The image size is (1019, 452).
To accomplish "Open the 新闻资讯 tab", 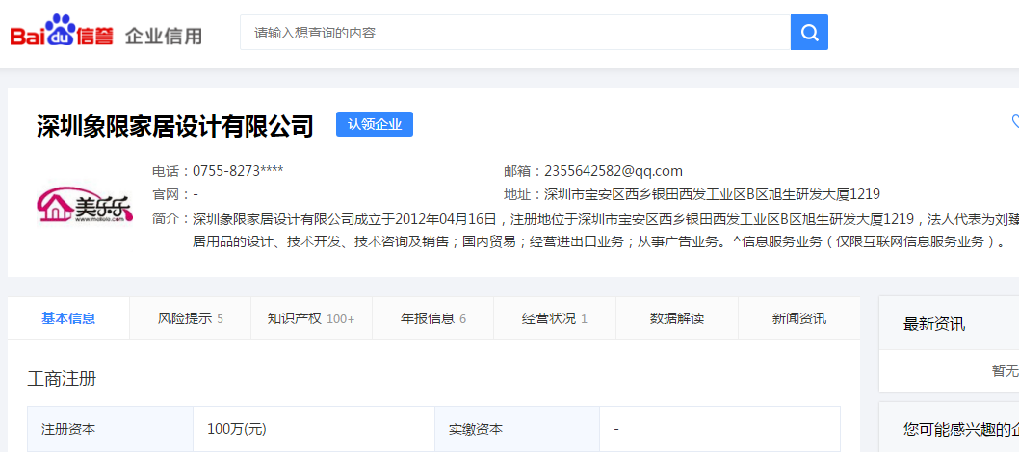I will point(799,318).
